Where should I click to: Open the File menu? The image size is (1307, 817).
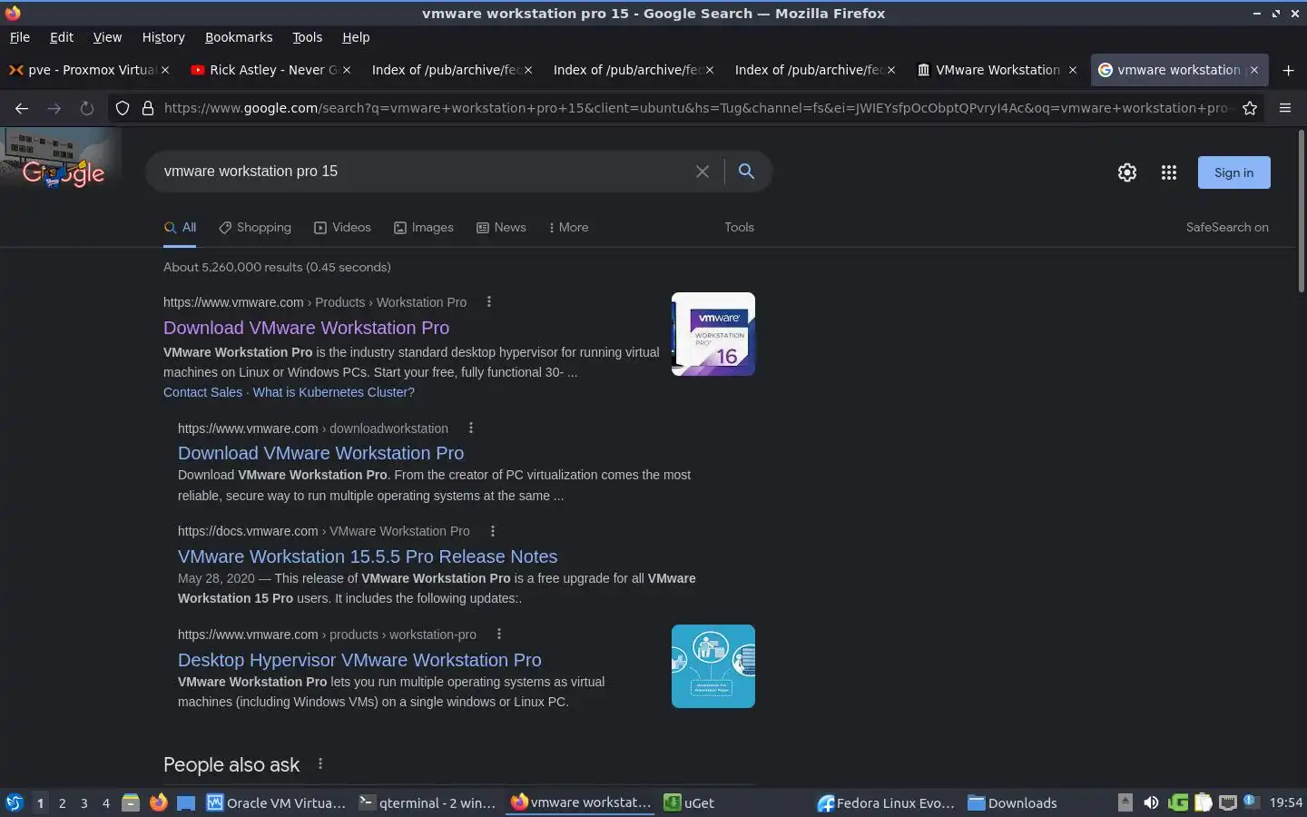(x=20, y=37)
